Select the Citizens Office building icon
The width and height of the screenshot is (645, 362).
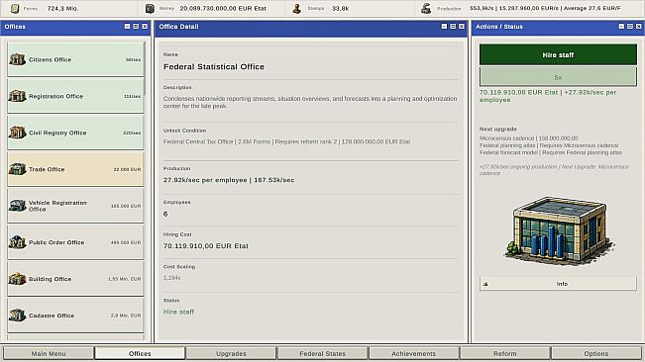(x=17, y=59)
